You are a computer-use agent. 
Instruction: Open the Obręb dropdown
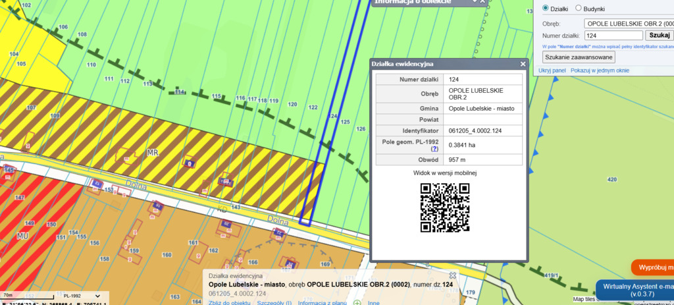coord(629,23)
